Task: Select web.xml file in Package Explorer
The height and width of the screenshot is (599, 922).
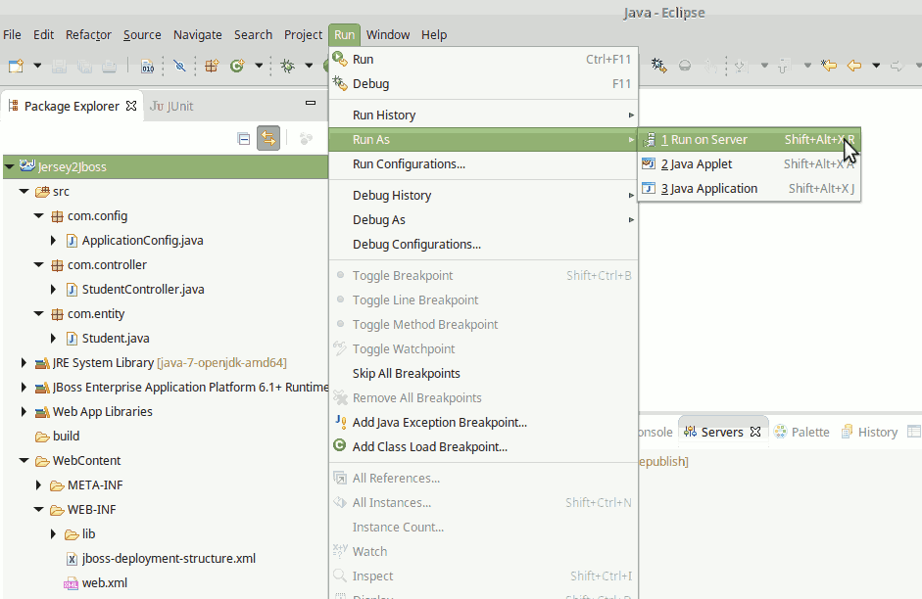Action: (x=104, y=583)
